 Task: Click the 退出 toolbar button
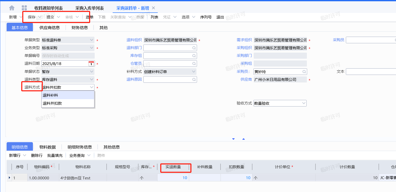coord(220,17)
